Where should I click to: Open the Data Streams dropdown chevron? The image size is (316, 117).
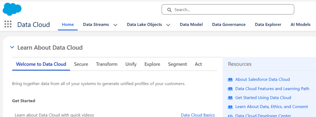(x=115, y=25)
